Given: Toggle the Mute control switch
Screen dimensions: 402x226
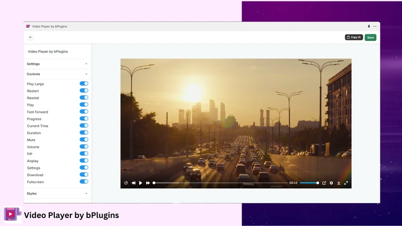Looking at the screenshot, I should tap(84, 140).
